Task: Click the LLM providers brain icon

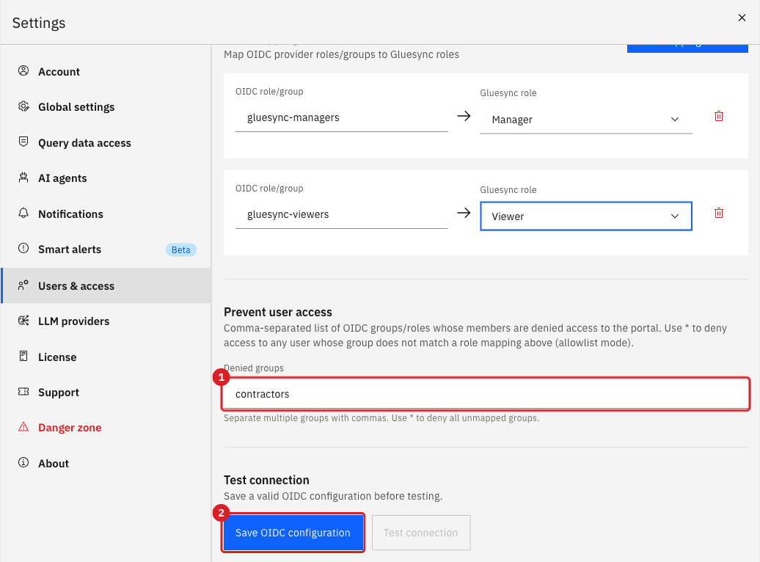Action: tap(23, 321)
